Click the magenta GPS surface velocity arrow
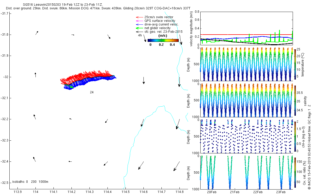The image size is (313, 195). point(139,21)
